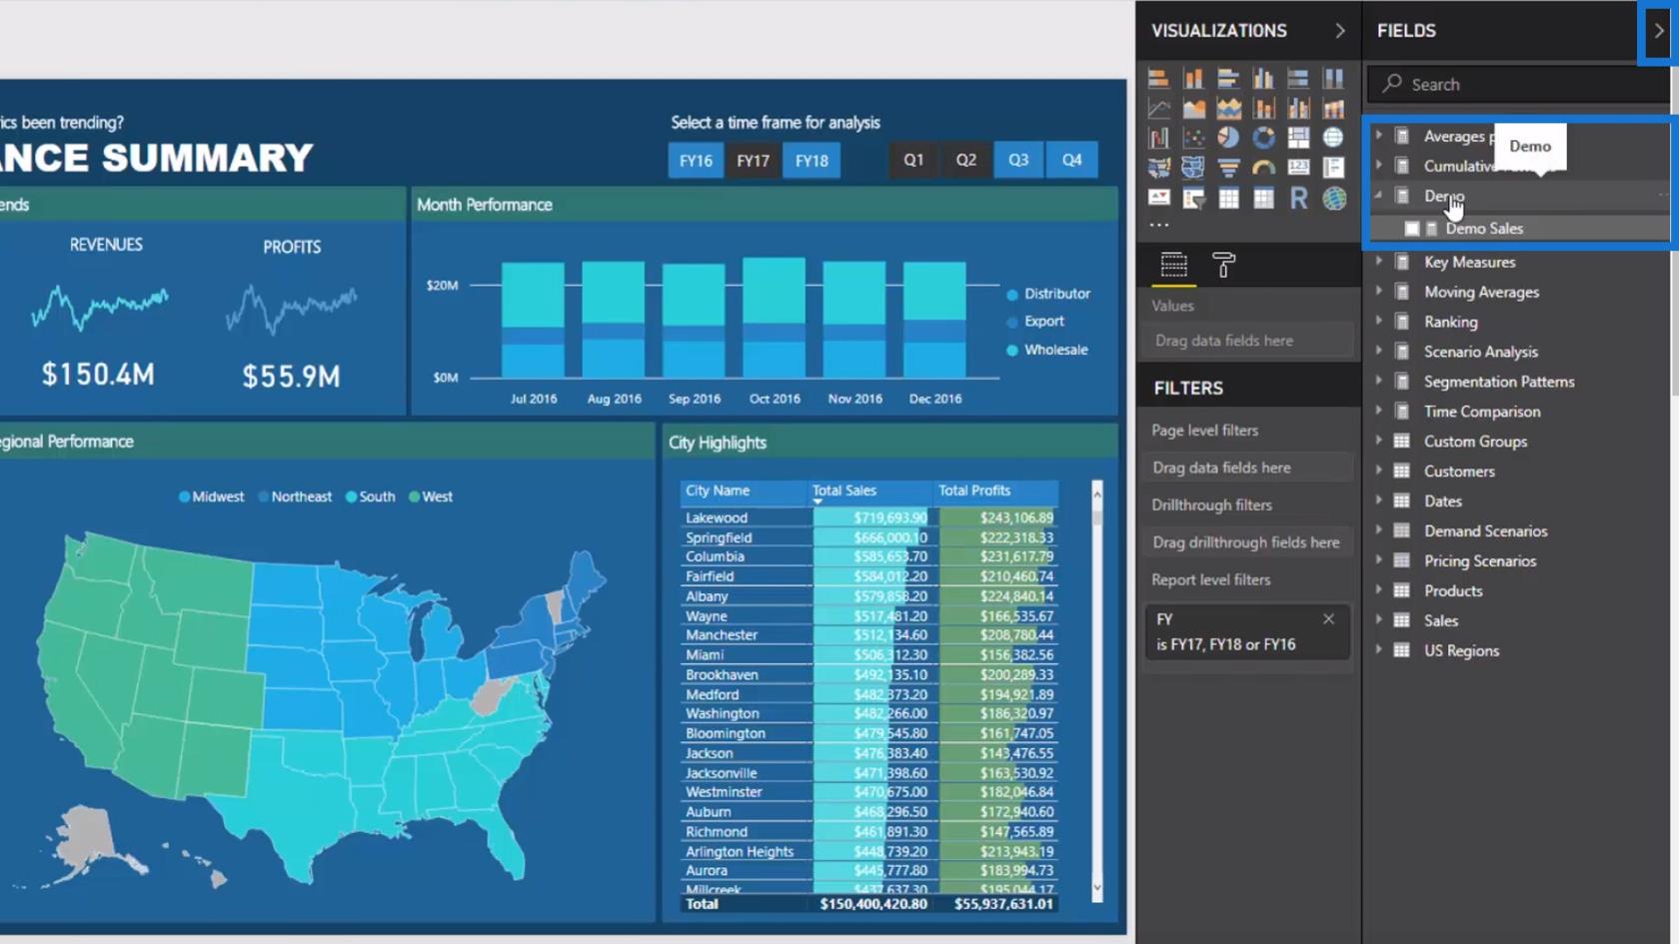Select the scatter chart visualization
This screenshot has width=1679, height=944.
point(1193,138)
